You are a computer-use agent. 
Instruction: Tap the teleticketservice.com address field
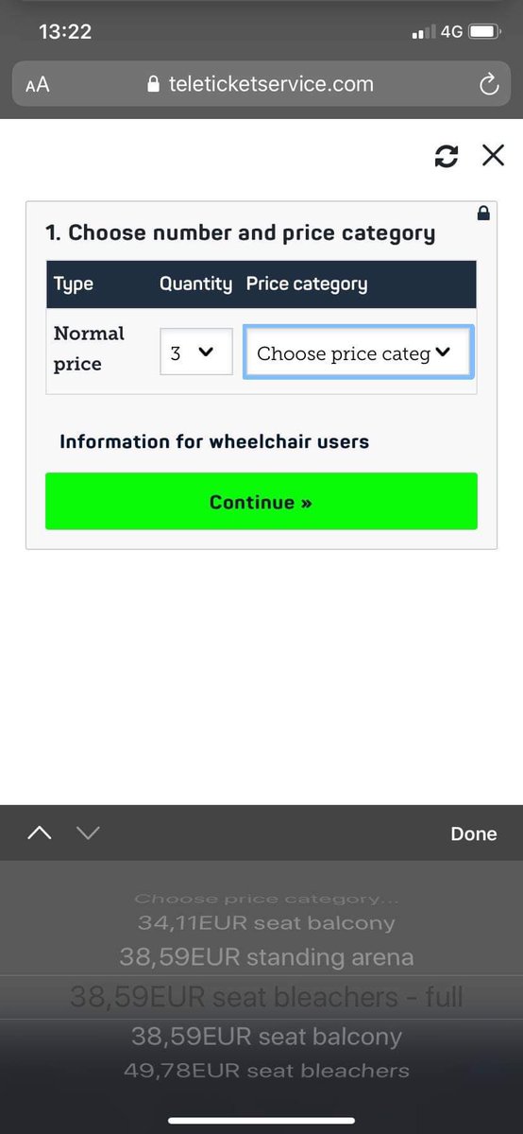pos(261,84)
